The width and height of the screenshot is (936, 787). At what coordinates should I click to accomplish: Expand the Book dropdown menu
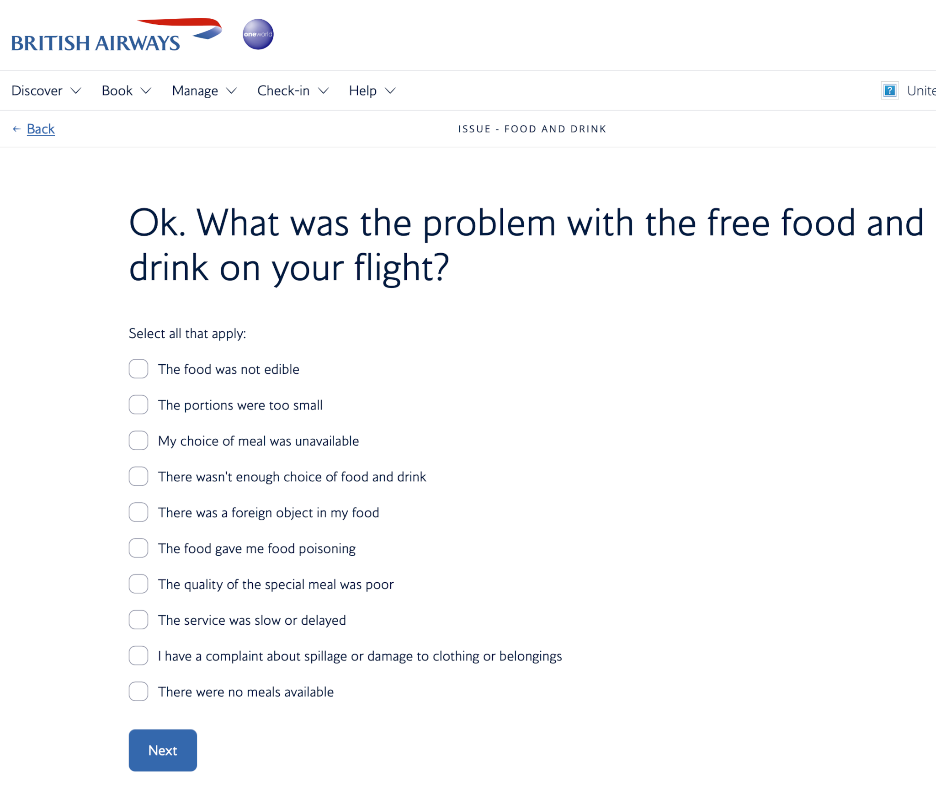(x=117, y=90)
